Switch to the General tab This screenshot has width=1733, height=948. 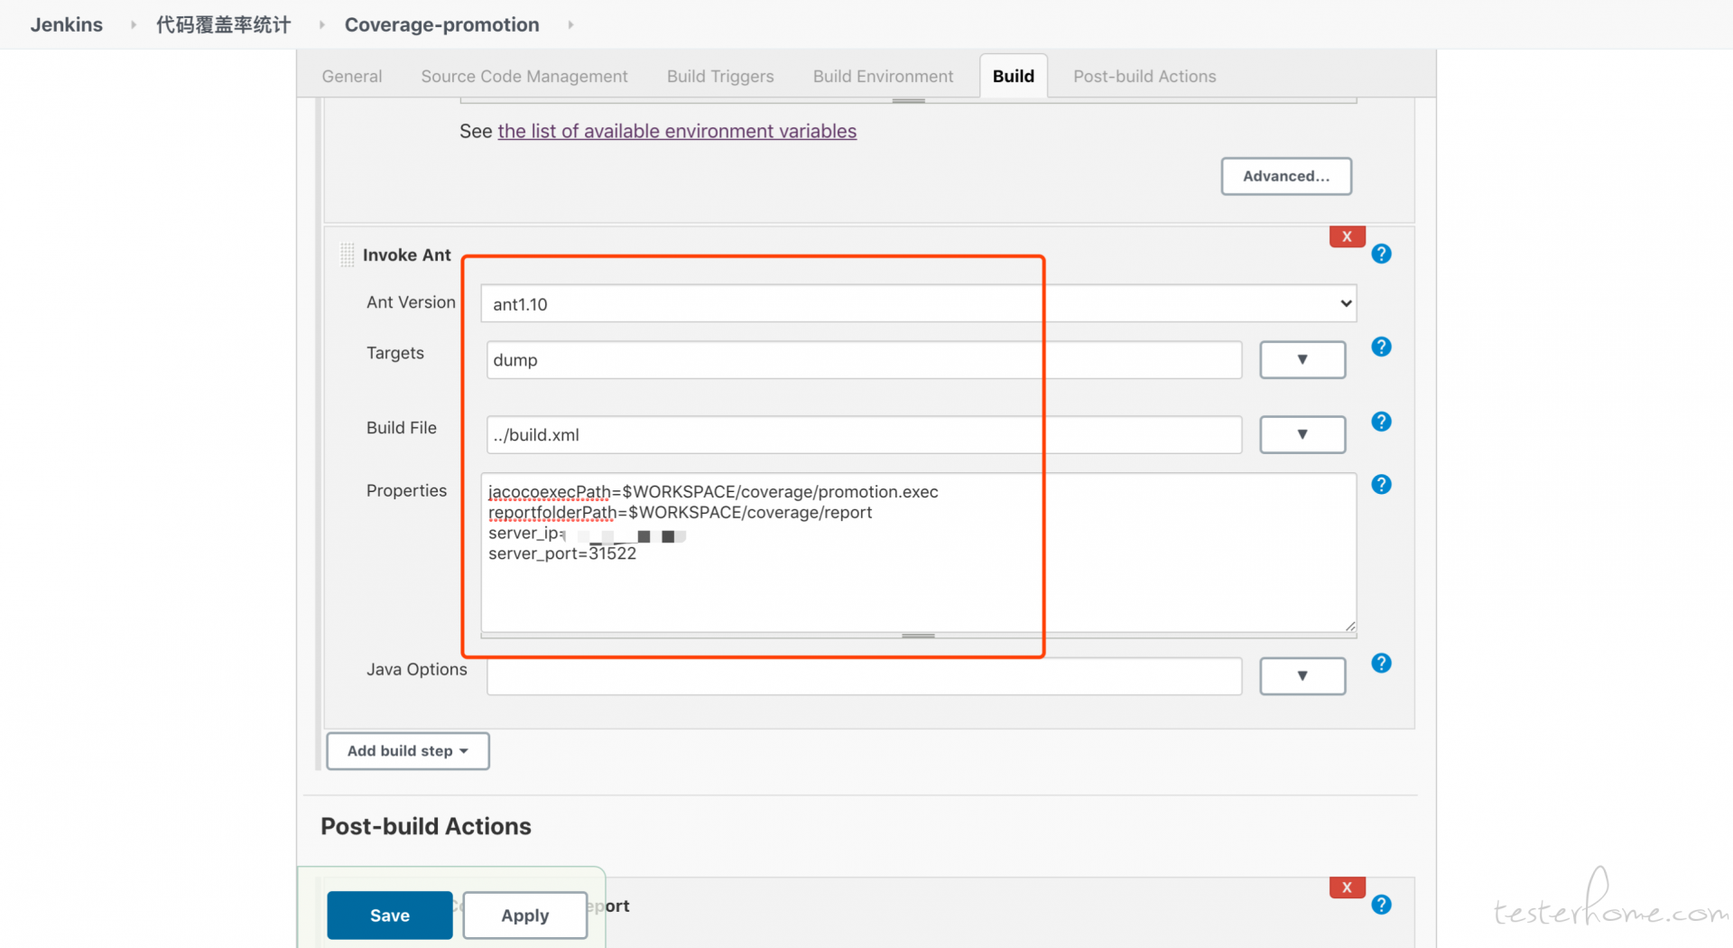tap(352, 77)
